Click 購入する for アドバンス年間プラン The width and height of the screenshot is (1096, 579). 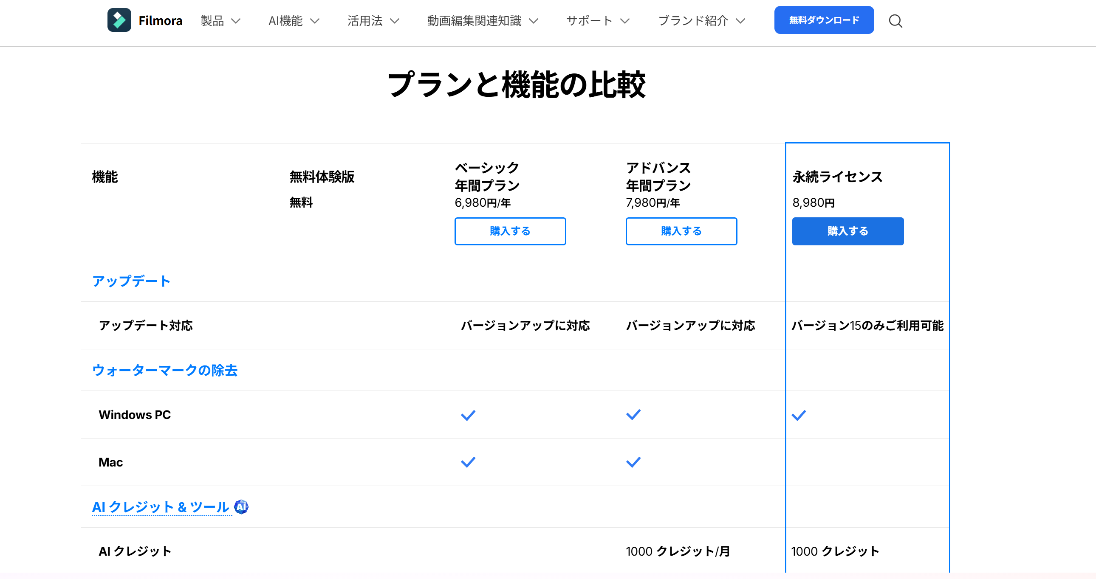tap(681, 231)
